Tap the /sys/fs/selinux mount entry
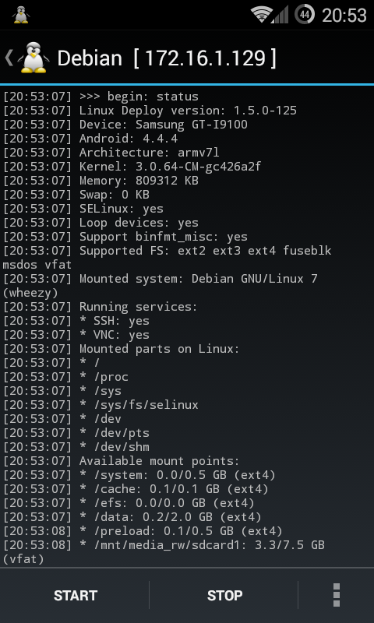 pos(101,405)
